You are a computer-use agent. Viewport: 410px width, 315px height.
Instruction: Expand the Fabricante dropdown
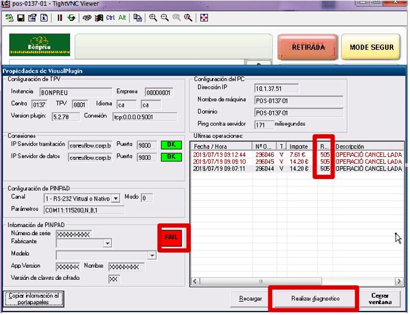[107, 244]
